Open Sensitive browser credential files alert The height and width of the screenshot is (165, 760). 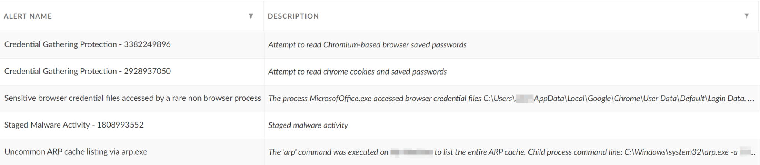click(x=133, y=98)
